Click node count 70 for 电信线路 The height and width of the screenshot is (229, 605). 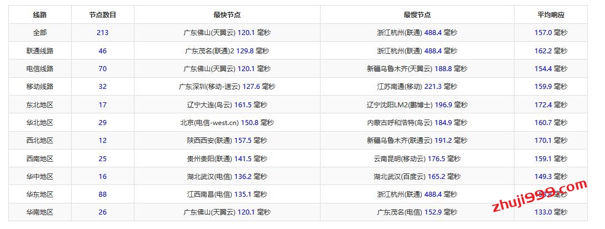102,69
